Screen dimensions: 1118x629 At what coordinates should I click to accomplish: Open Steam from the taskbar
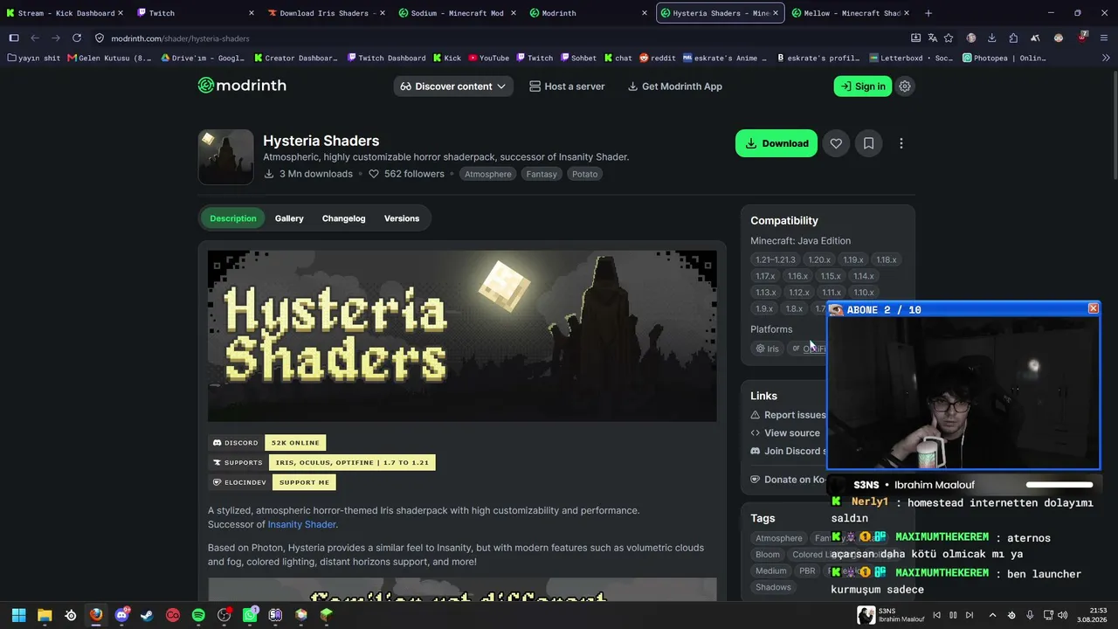coord(147,615)
